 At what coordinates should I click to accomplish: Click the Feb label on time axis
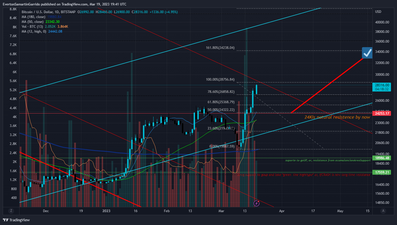tap(167, 211)
